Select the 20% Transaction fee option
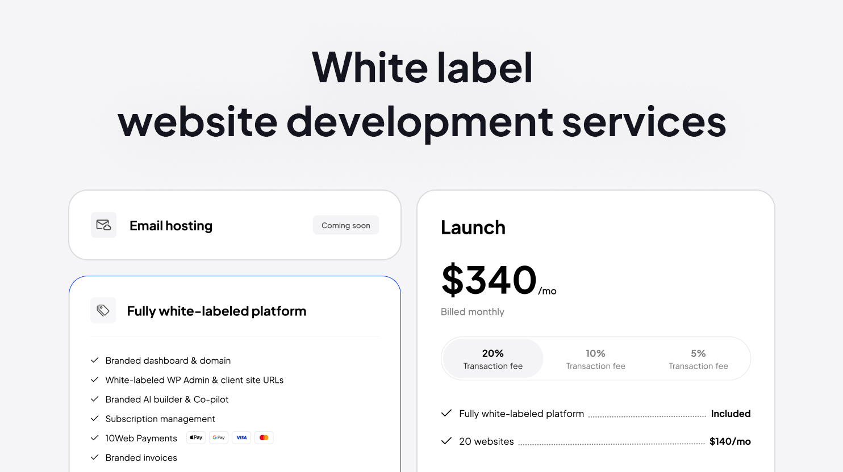The image size is (843, 472). coord(493,359)
